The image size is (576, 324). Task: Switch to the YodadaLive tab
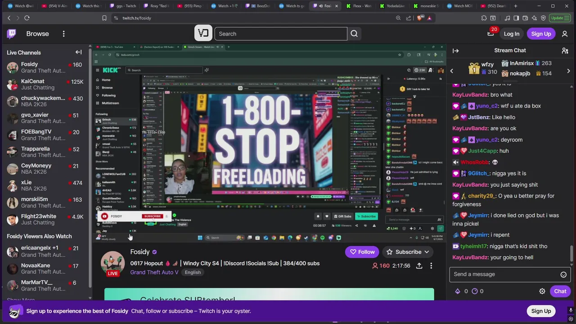point(392,6)
